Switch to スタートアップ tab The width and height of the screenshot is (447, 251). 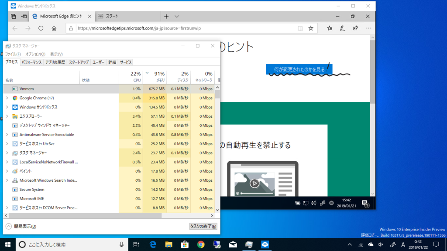(79, 62)
